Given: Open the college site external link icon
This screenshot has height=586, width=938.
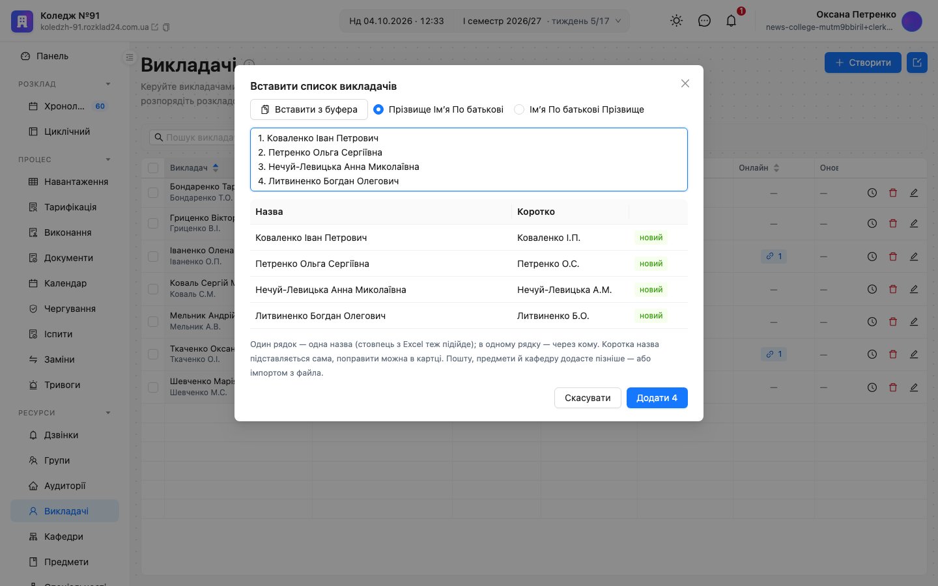Looking at the screenshot, I should coord(155,27).
